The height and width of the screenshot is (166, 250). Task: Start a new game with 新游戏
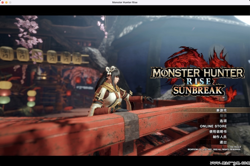[x=221, y=110]
